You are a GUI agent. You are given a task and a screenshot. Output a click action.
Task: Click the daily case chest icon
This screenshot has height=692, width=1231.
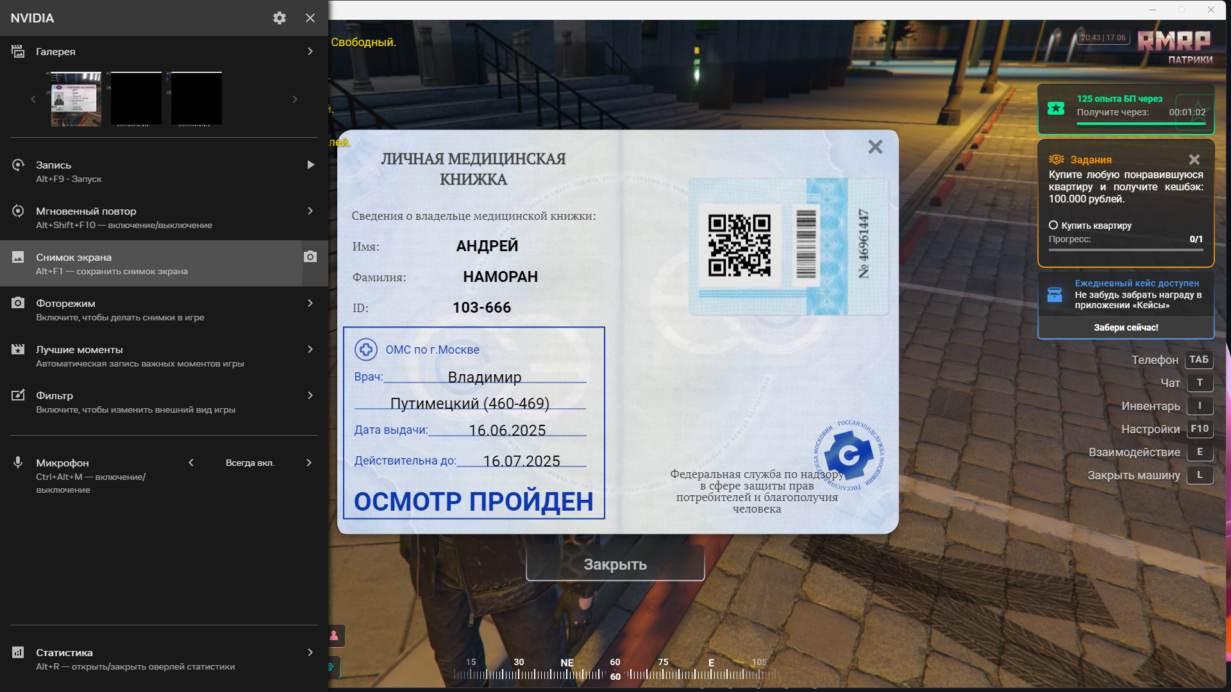coord(1055,294)
